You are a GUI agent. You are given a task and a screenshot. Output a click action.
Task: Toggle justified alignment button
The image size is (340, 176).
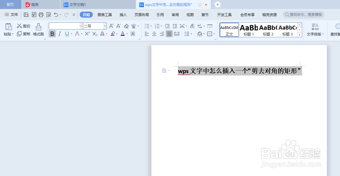click(x=169, y=34)
